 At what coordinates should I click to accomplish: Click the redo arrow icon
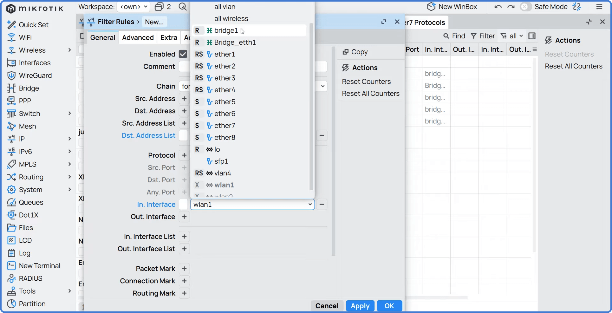tap(511, 7)
